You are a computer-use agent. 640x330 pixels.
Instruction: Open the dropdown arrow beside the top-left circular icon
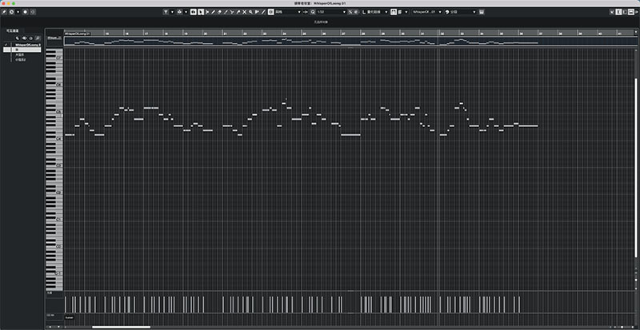point(18,12)
